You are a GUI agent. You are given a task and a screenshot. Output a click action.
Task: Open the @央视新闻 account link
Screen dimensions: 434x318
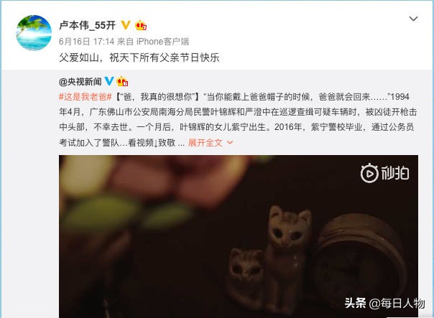click(80, 82)
